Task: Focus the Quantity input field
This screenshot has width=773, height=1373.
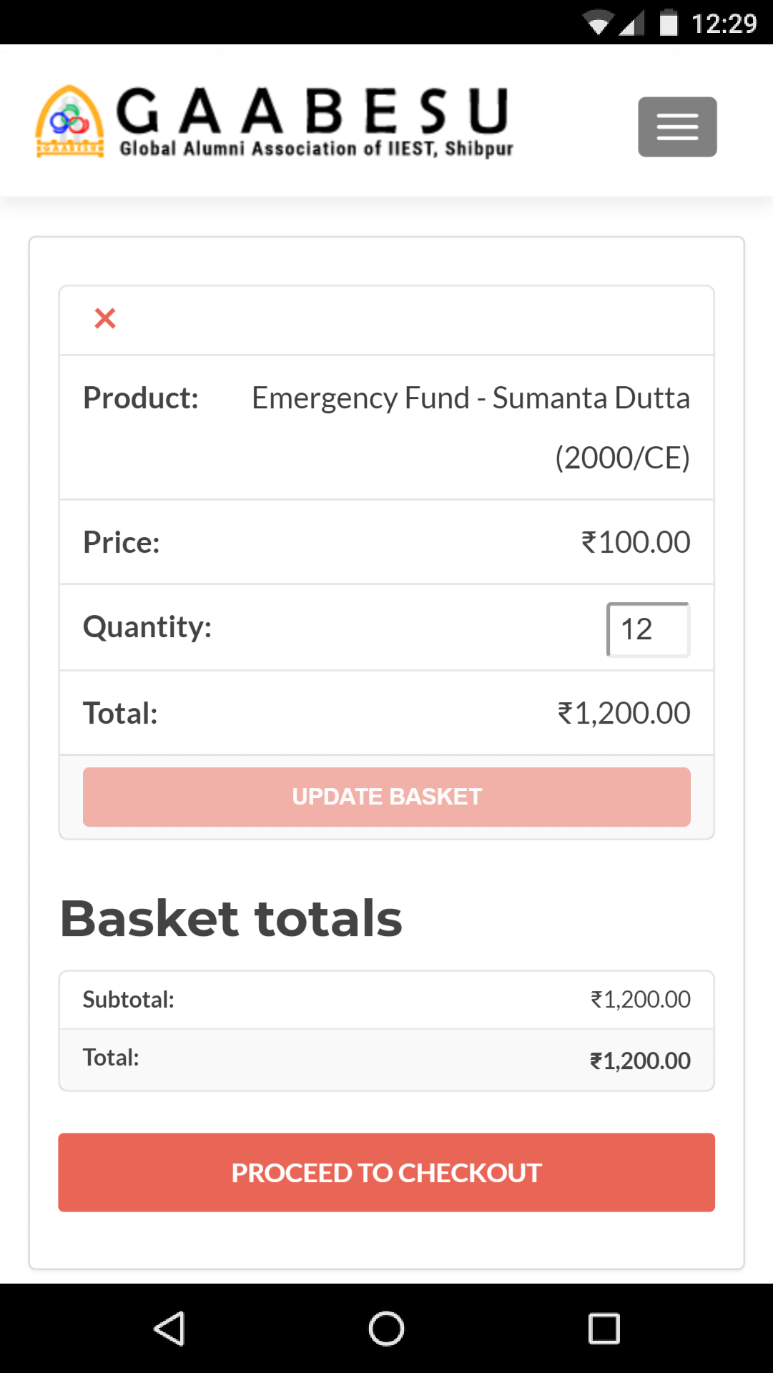Action: point(647,629)
